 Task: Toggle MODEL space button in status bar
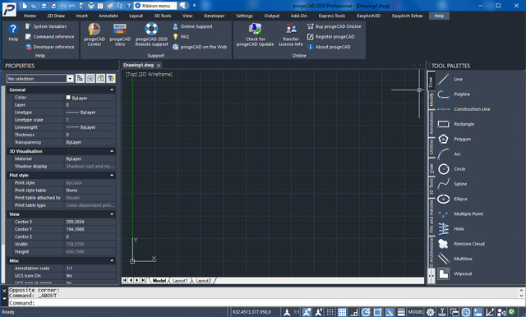(416, 312)
